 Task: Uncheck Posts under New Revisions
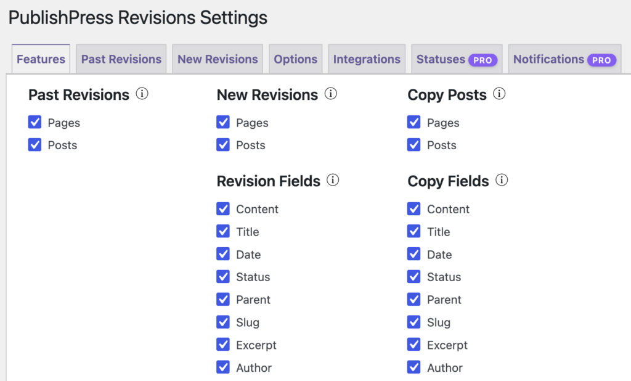223,145
